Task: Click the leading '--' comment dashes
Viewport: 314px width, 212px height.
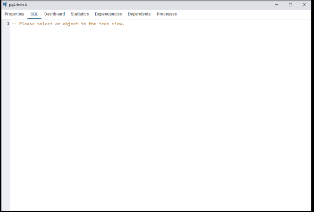Action: (14, 24)
